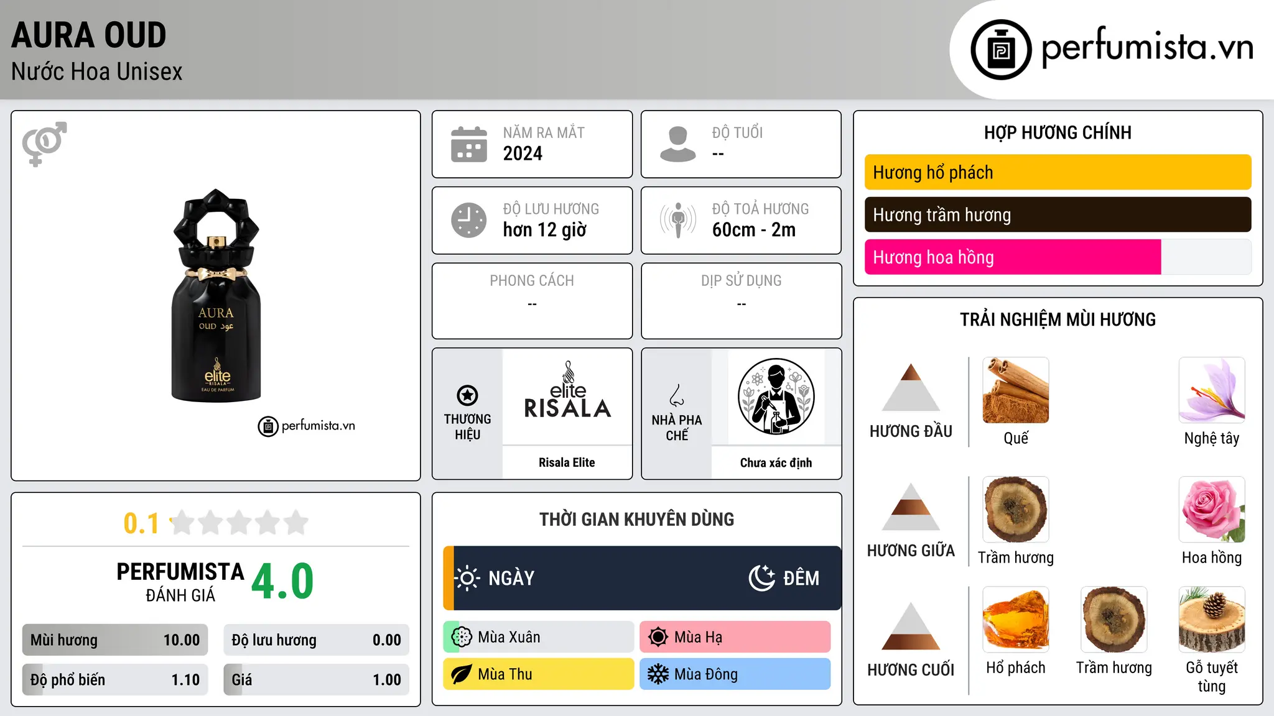
Task: Click the calendar icon beside Năm ra mắt
Action: coord(468,144)
